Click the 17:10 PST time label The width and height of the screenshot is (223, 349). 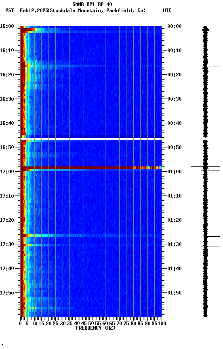point(7,196)
